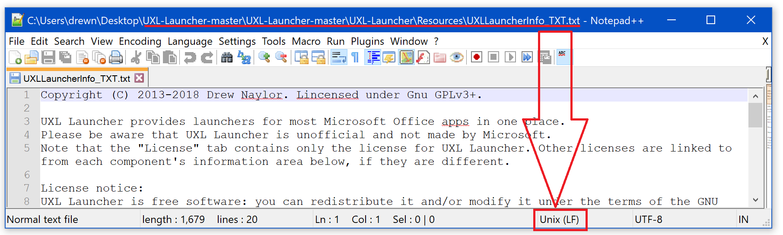Click the Open file folder icon
Screen dimensions: 783x235
[32, 57]
